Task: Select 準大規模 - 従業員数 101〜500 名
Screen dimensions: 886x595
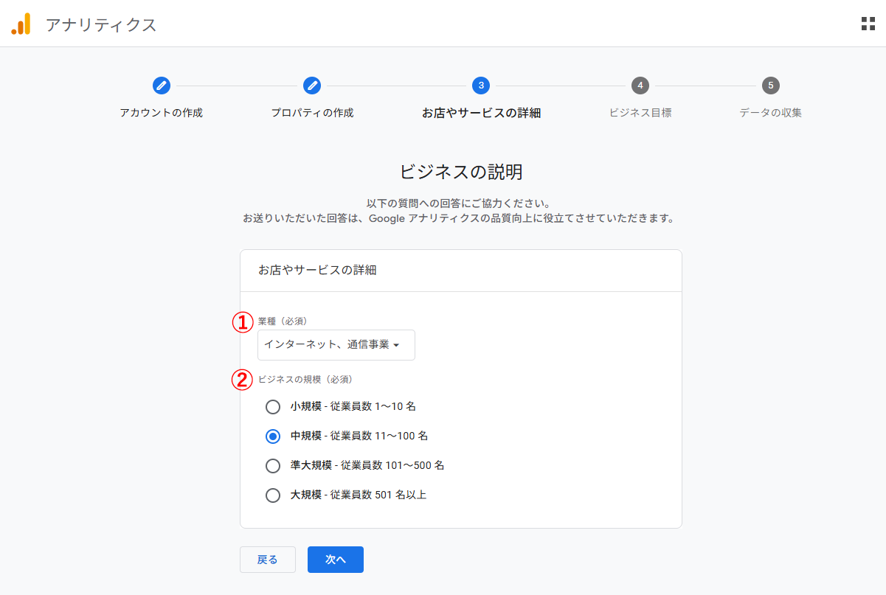Action: (273, 465)
